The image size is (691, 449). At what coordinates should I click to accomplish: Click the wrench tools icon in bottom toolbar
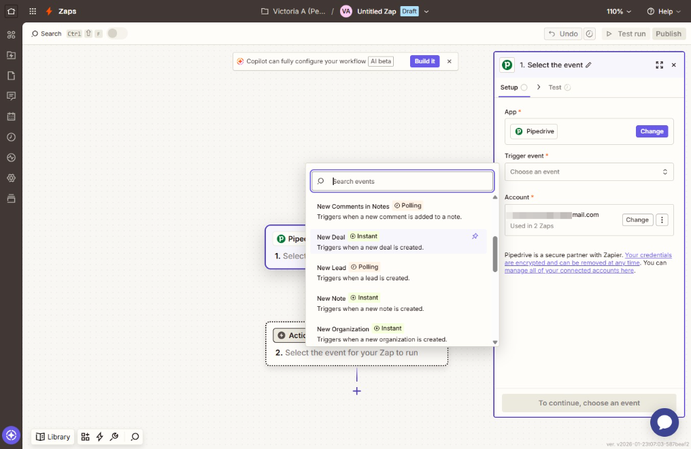114,437
